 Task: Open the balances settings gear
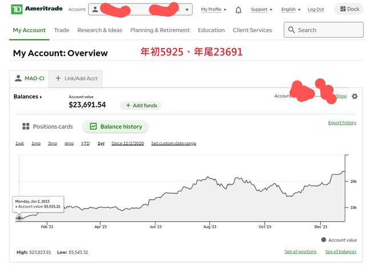pos(354,97)
